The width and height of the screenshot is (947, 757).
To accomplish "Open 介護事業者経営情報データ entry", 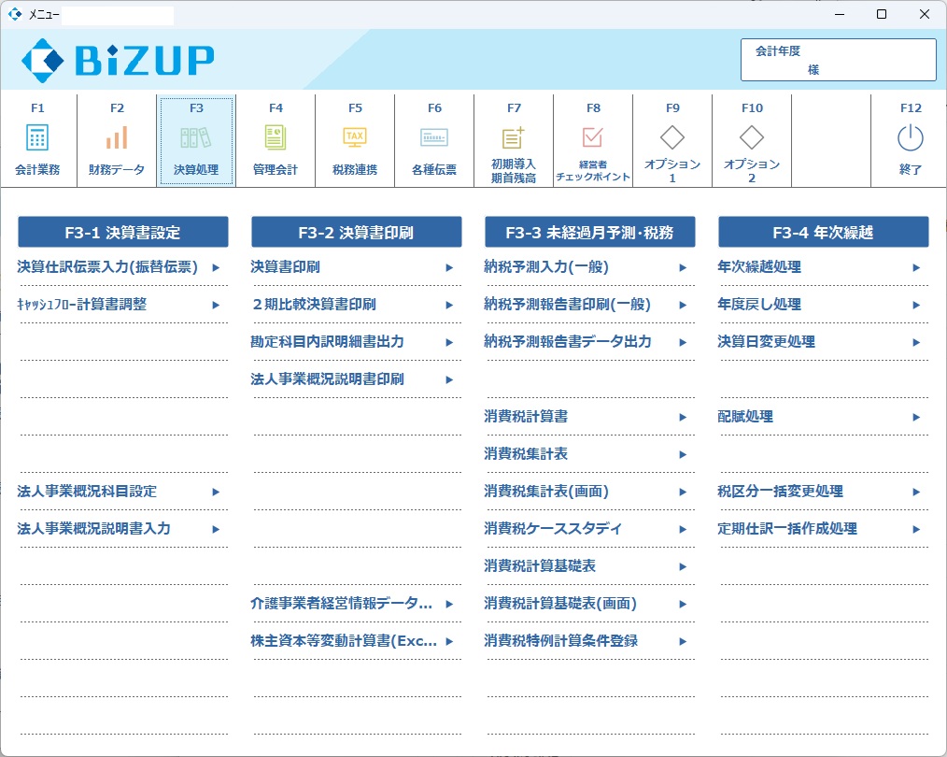I will pyautogui.click(x=341, y=604).
